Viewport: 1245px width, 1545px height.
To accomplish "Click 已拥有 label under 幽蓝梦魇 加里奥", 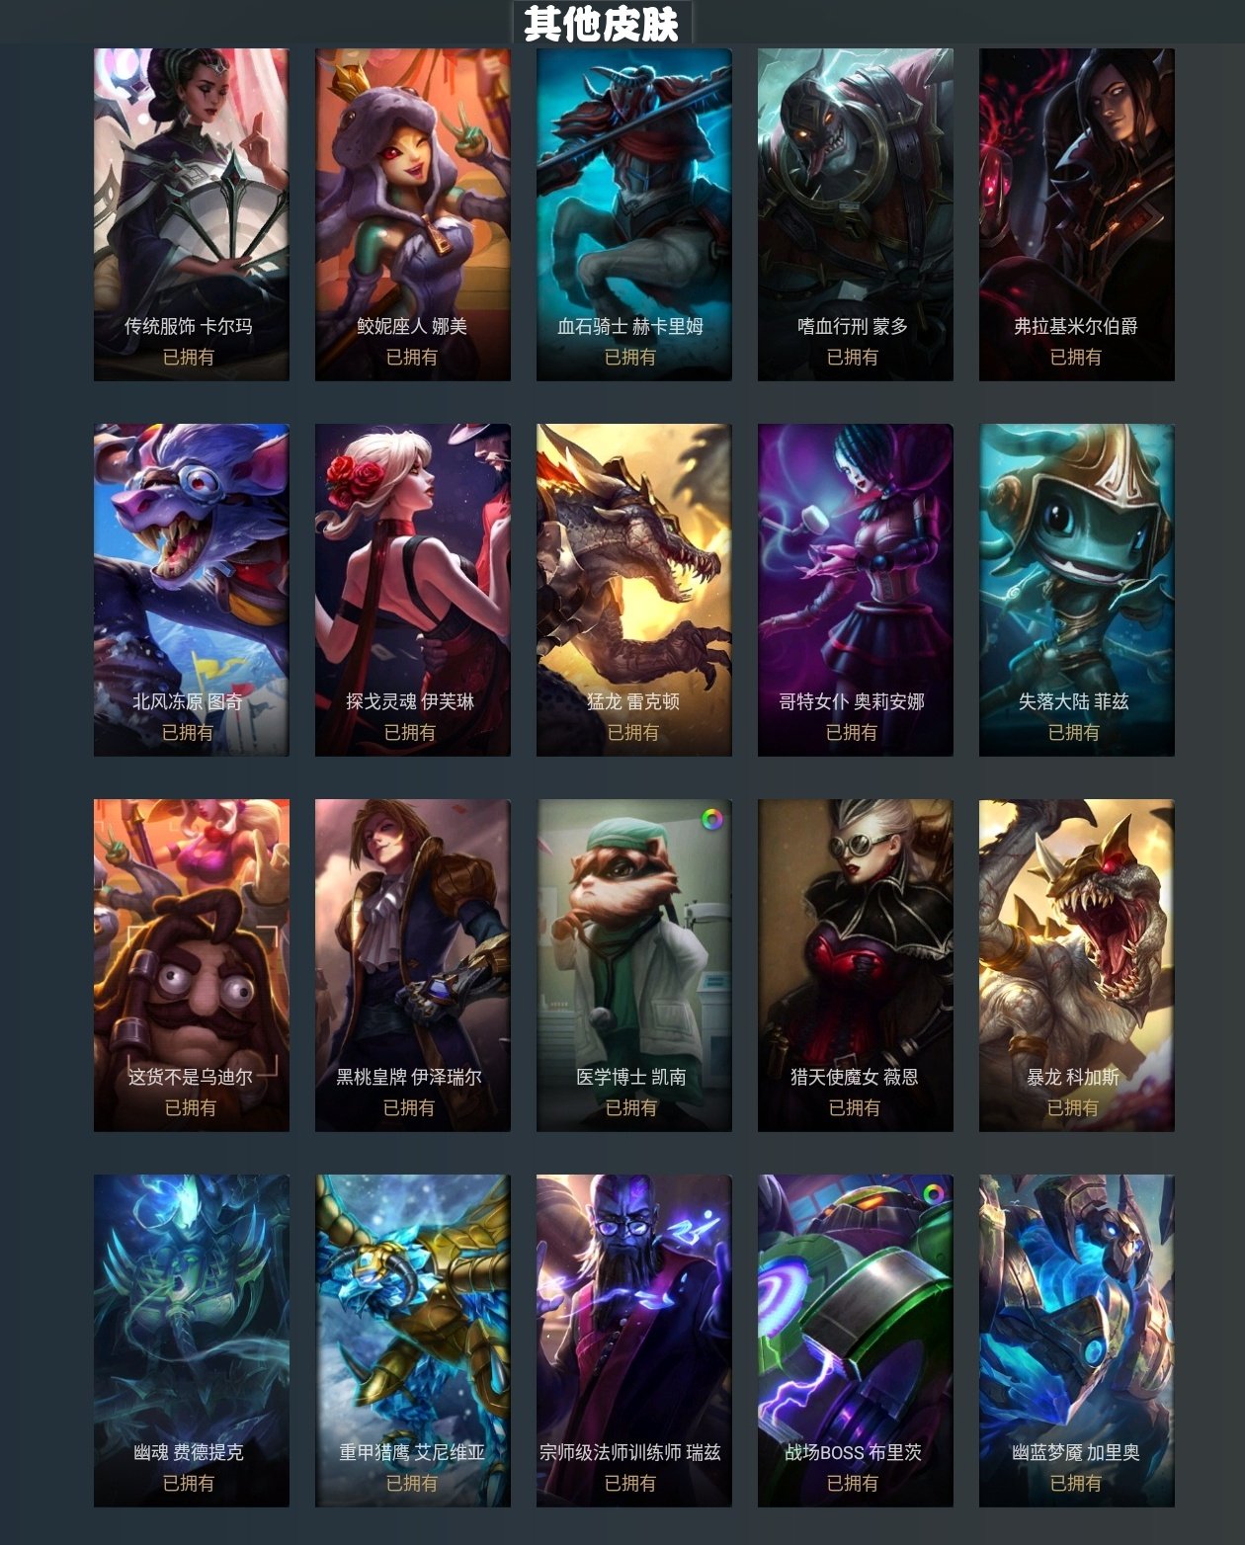I will 1075,1483.
